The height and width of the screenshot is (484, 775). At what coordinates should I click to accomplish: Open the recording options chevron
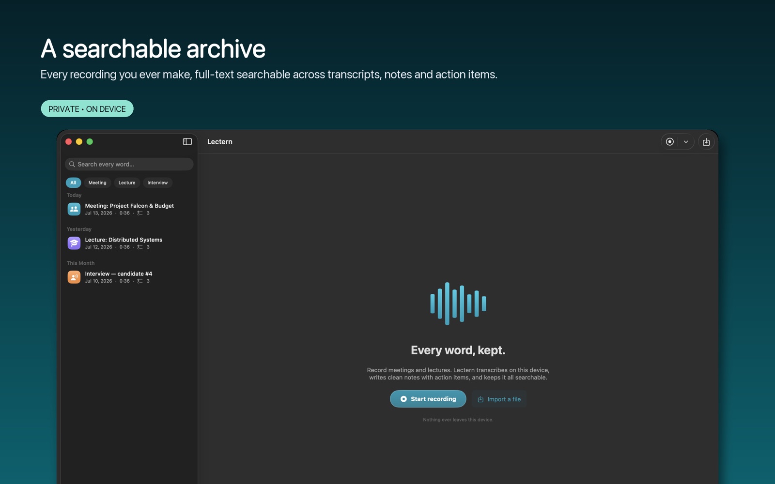pos(686,142)
